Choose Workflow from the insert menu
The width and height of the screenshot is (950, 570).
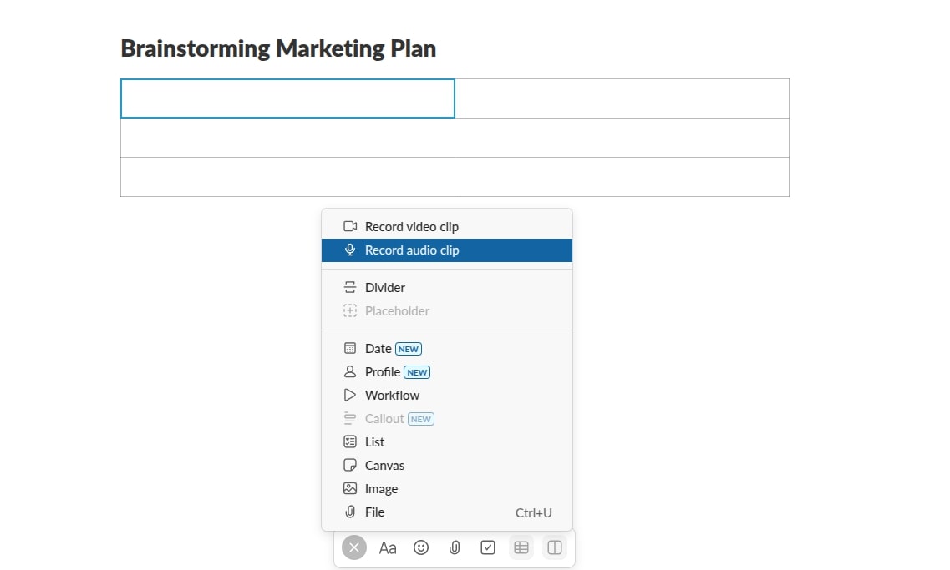click(x=392, y=396)
